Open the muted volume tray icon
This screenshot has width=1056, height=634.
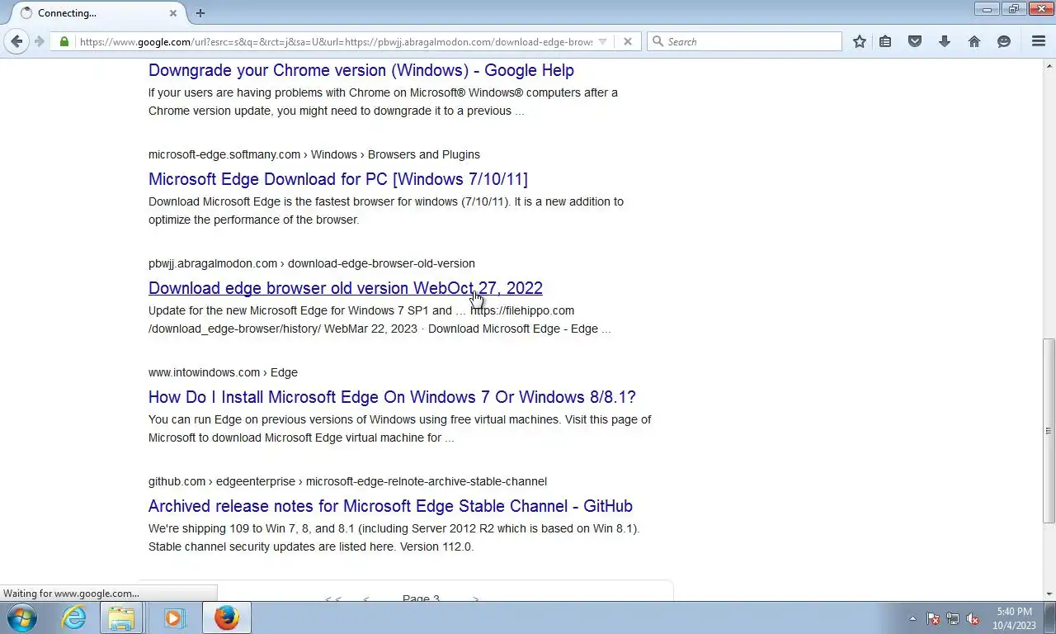(973, 618)
